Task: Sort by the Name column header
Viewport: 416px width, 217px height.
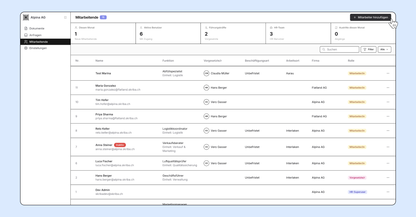Action: pos(99,61)
